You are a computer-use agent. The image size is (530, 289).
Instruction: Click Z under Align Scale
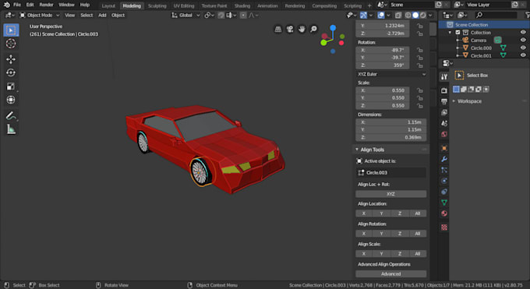(x=400, y=254)
